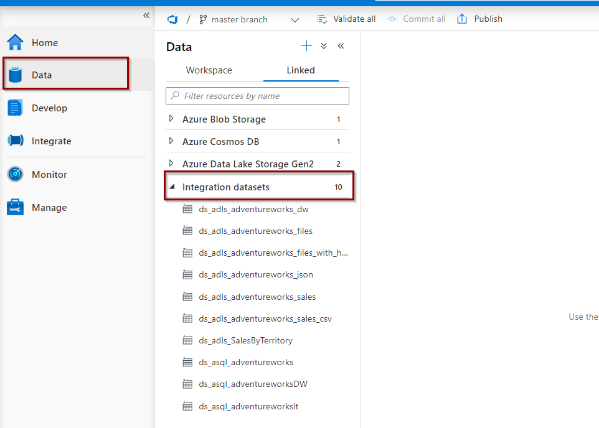Collapse the left navigation sidebar
The width and height of the screenshot is (599, 428).
pyautogui.click(x=146, y=16)
